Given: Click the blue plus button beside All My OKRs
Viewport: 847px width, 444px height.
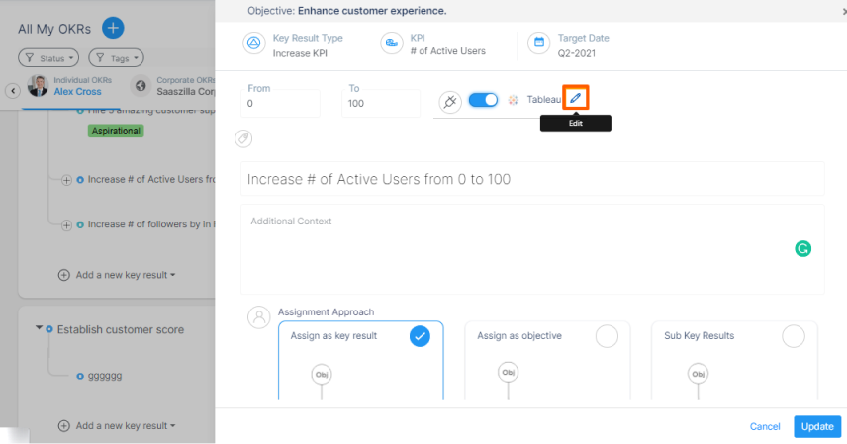Looking at the screenshot, I should point(113,28).
